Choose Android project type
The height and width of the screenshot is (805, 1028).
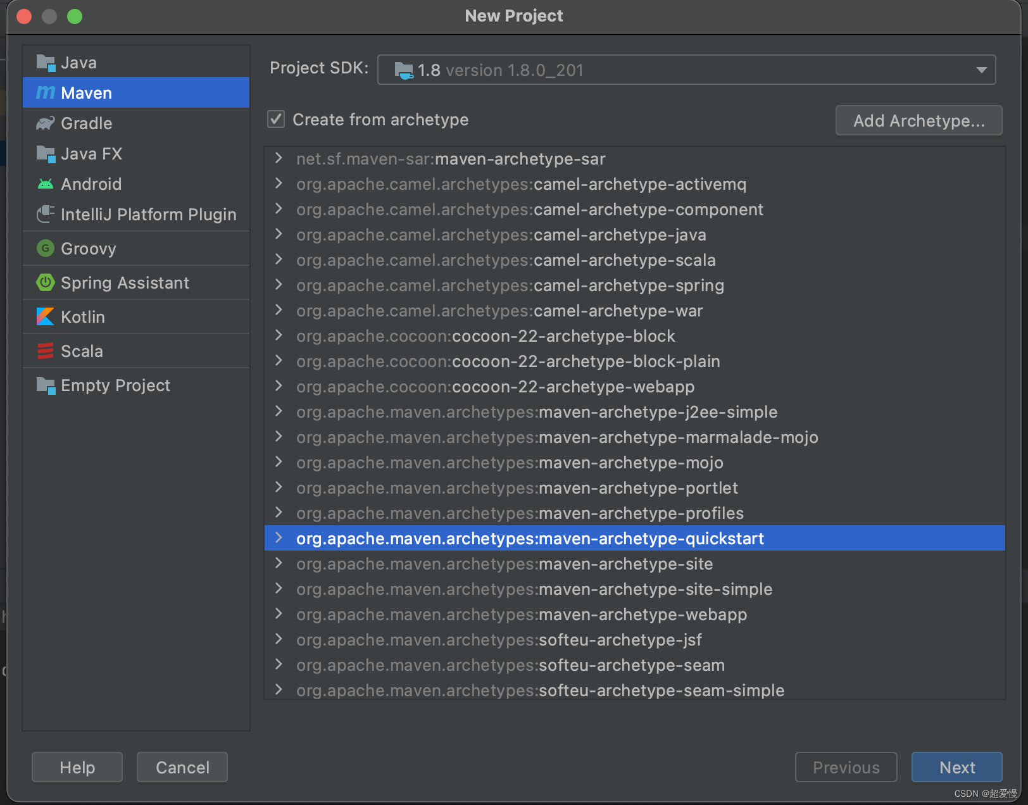(x=136, y=184)
